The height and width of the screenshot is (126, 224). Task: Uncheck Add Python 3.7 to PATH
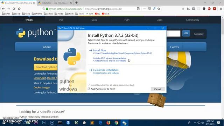pyautogui.click(x=89, y=89)
